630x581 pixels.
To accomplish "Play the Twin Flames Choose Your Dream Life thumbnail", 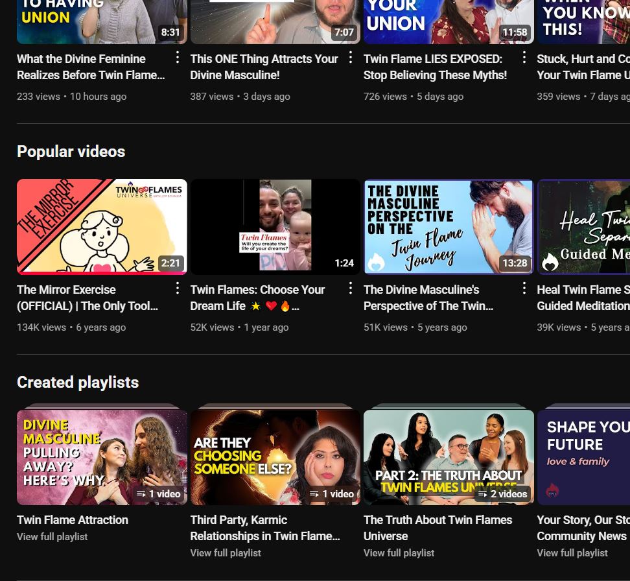I will [275, 227].
